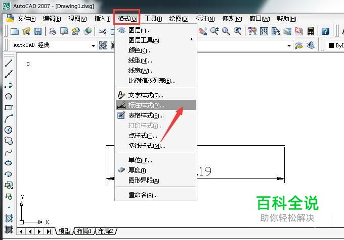This screenshot has width=344, height=240.
Task: Open the 绘图(D) menu
Action: (179, 19)
